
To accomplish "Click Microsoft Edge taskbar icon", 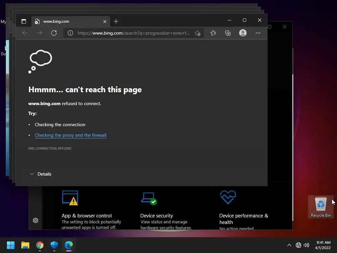I will tap(69, 245).
